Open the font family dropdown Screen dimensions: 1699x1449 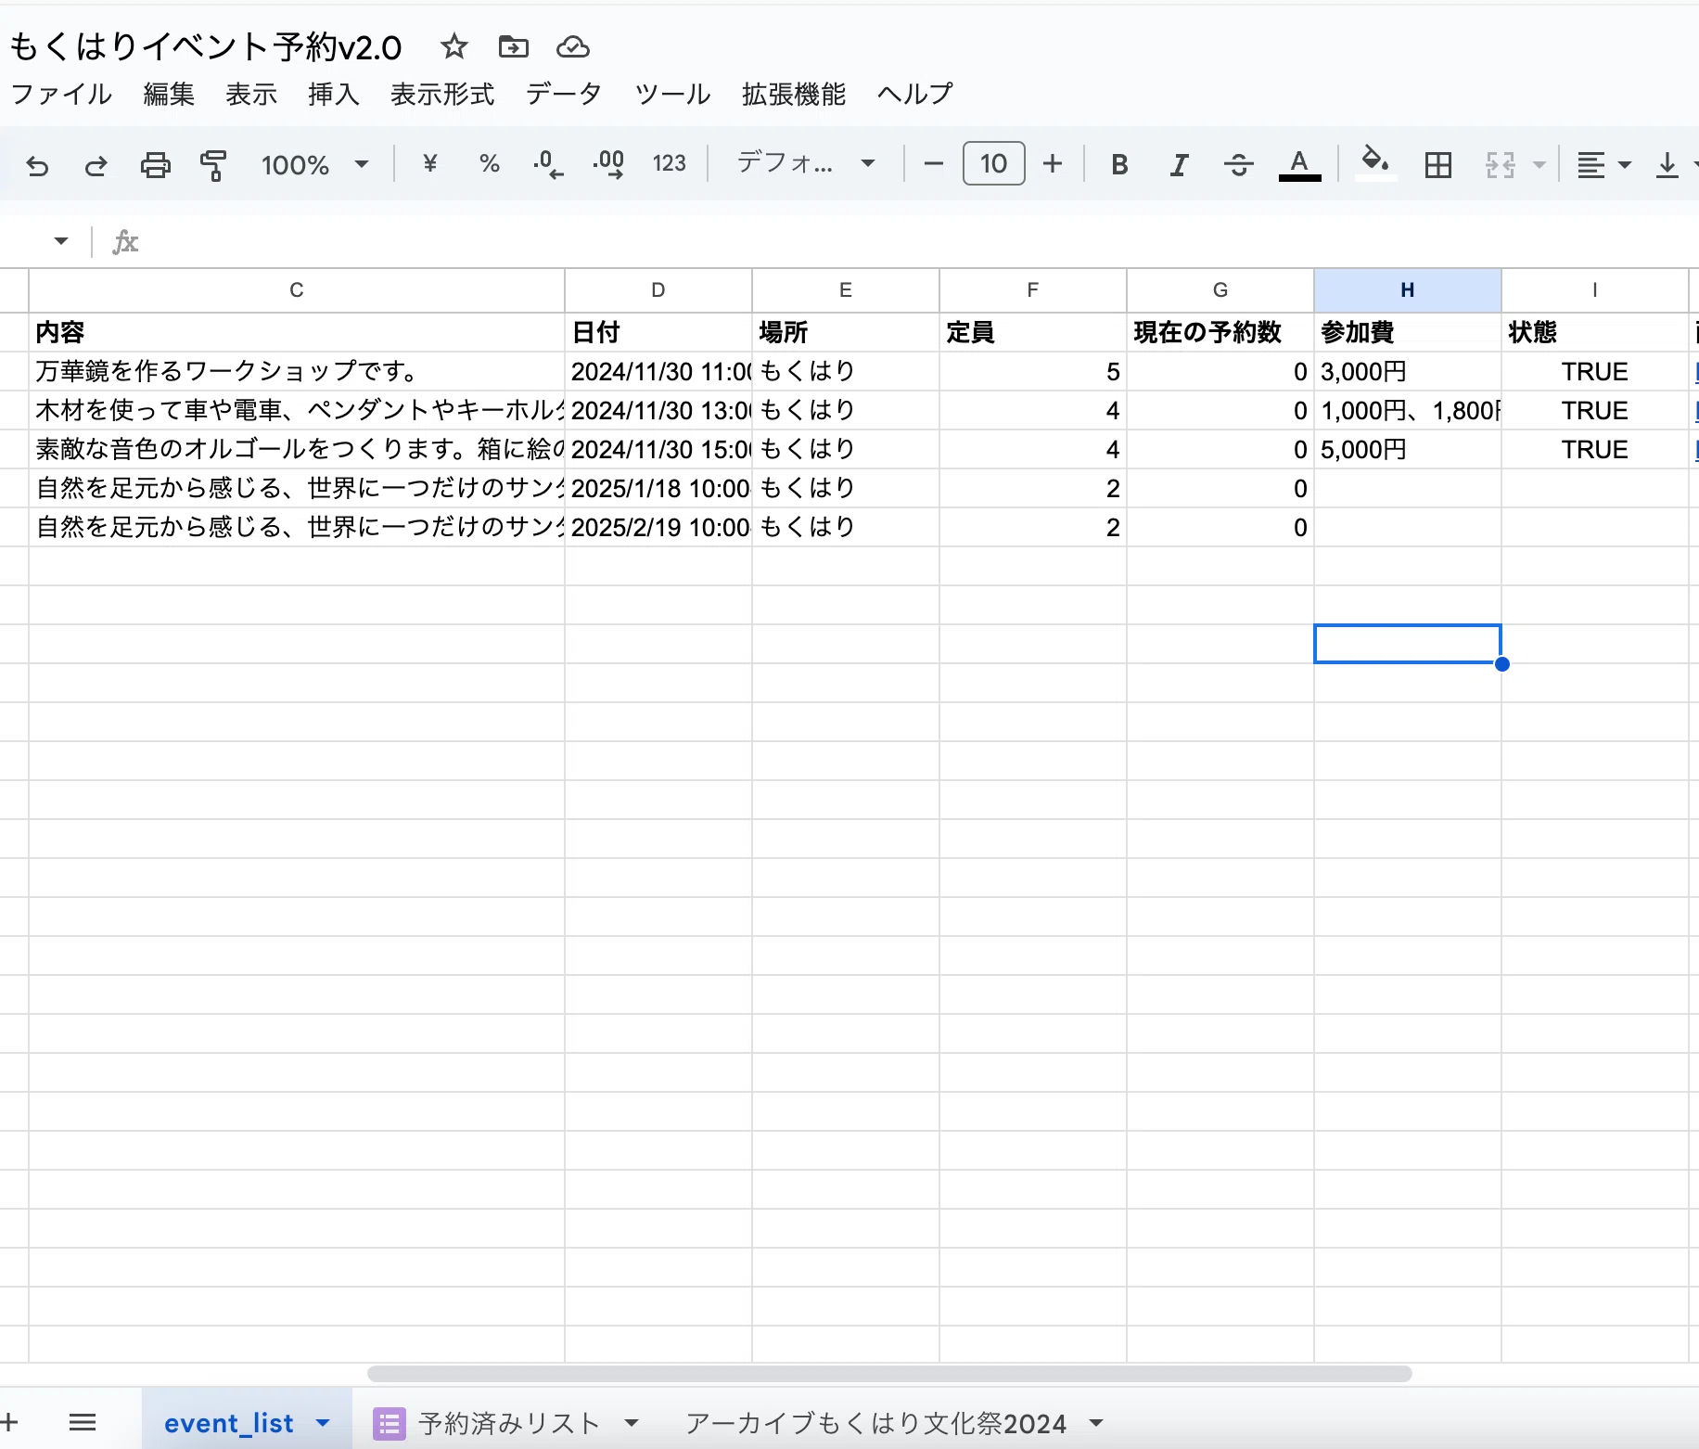(806, 164)
